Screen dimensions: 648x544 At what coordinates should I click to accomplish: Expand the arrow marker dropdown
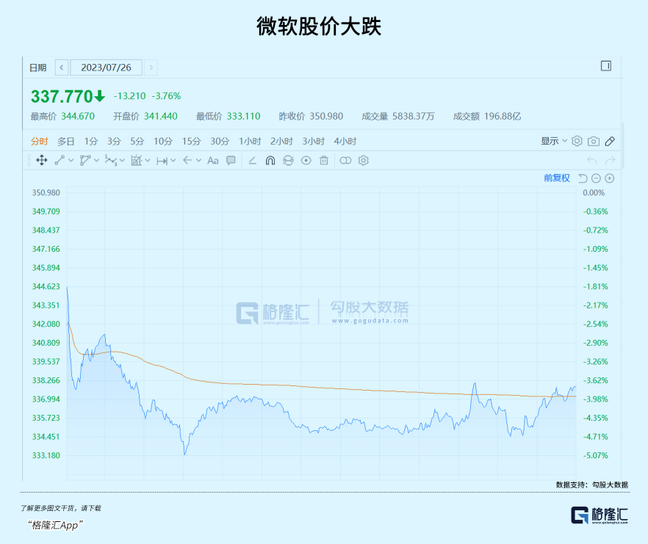[199, 160]
